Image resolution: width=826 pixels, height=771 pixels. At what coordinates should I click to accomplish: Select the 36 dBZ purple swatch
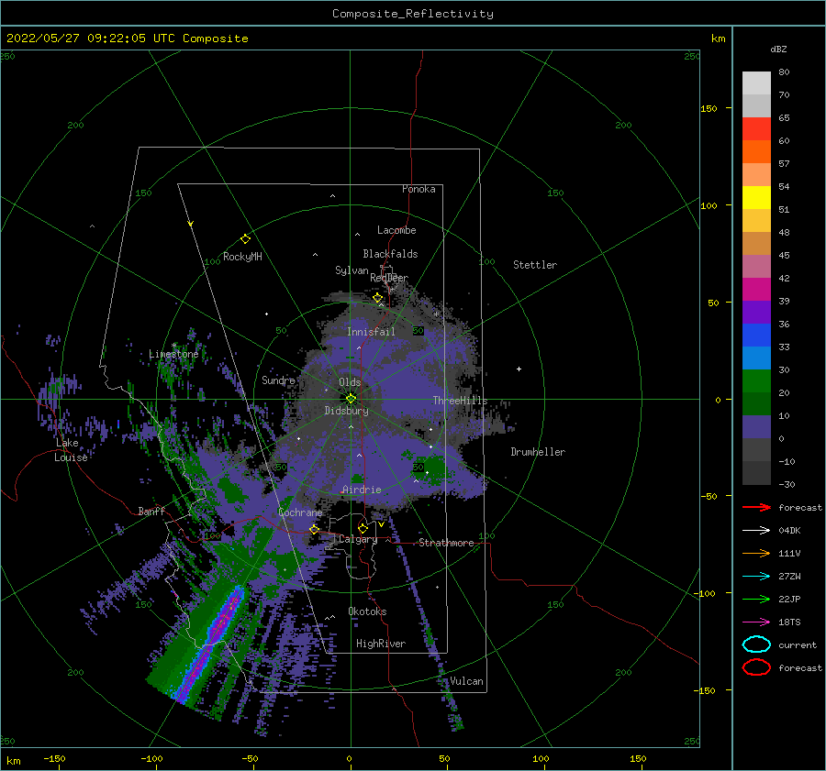(756, 312)
